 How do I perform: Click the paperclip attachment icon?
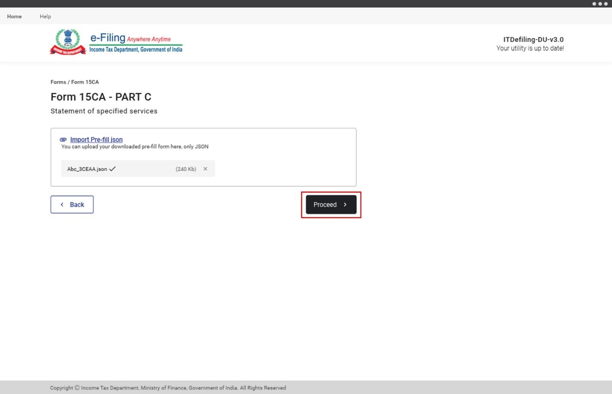63,140
